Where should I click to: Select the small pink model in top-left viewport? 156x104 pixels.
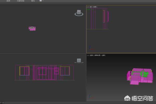tap(32, 28)
